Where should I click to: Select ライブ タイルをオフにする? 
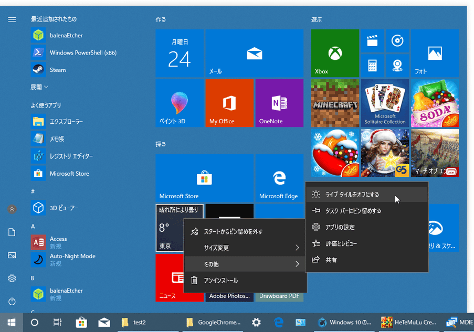[x=367, y=194]
